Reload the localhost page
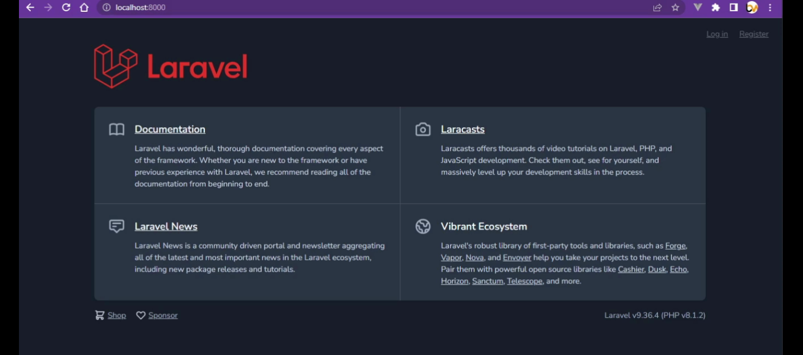This screenshot has width=803, height=355. (x=66, y=8)
